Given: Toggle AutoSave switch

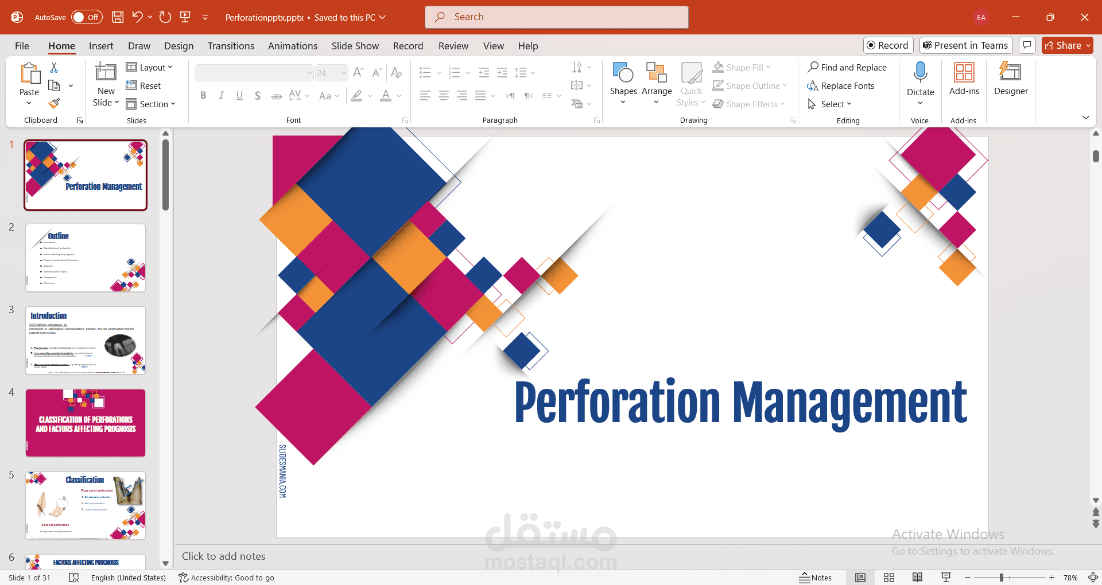Looking at the screenshot, I should [x=87, y=17].
